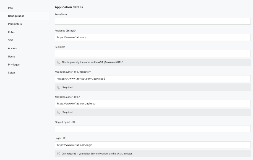Select the Audience EntityID field
Screen dimensions: 253x160
click(x=152, y=37)
